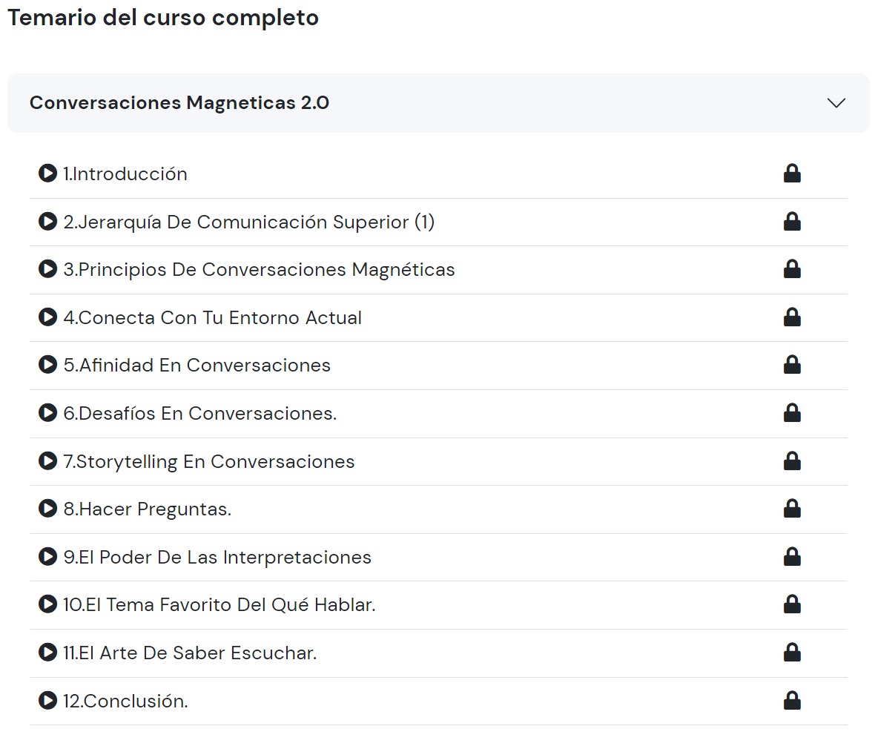Click lock icon for El Poder De Las Interpretaciones

coord(792,557)
